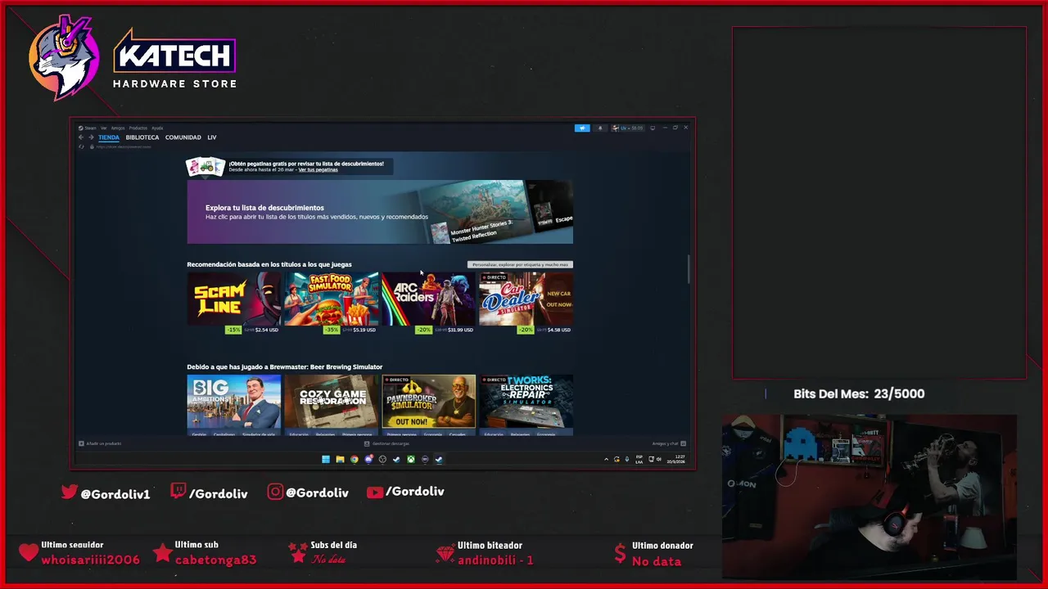The image size is (1048, 589).
Task: Open the Fast Food Simulator thumbnail
Action: 331,299
